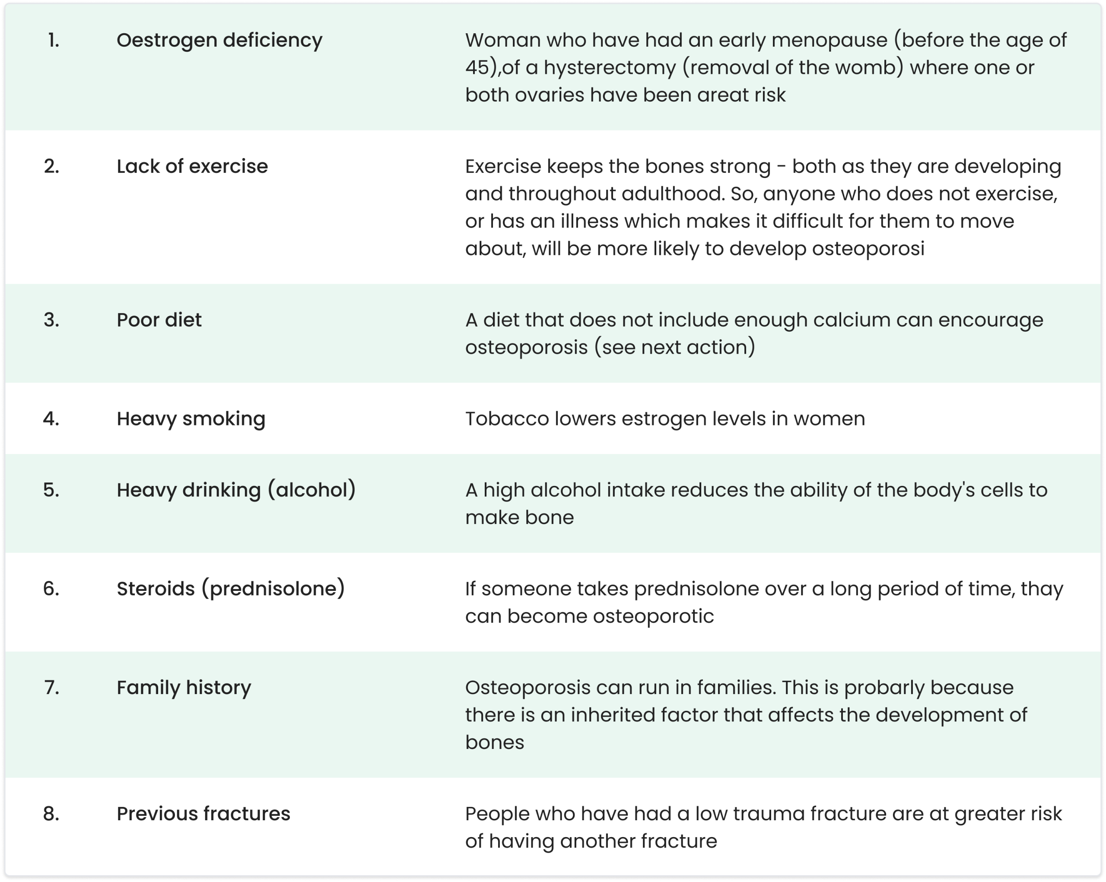Select the 'Steroids (prednisolone)' heading

pos(231,588)
